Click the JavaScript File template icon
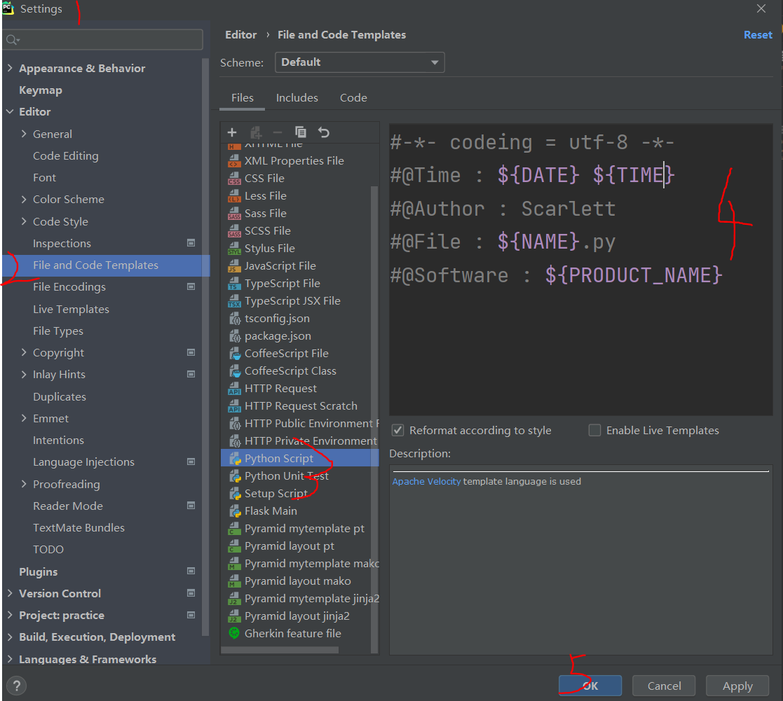The width and height of the screenshot is (783, 701). (x=234, y=266)
